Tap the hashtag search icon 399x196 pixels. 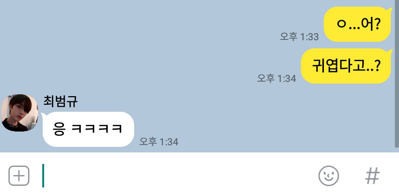372,176
